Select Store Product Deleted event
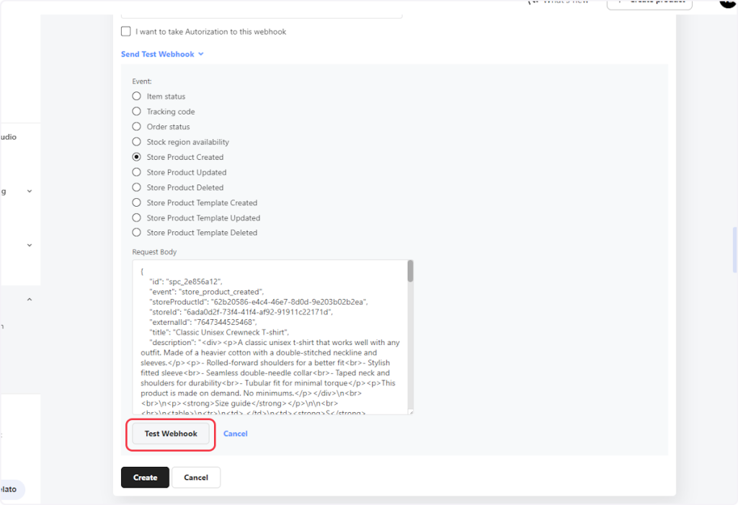 pyautogui.click(x=137, y=187)
